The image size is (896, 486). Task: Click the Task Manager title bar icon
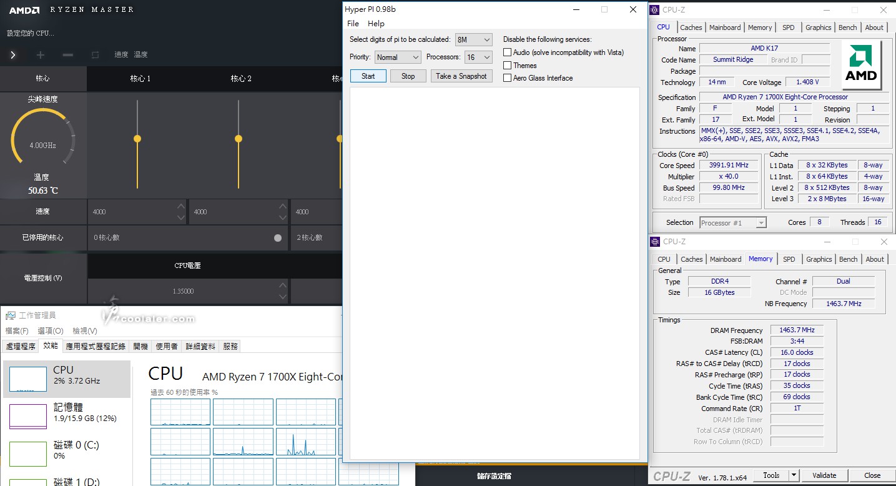tap(11, 315)
